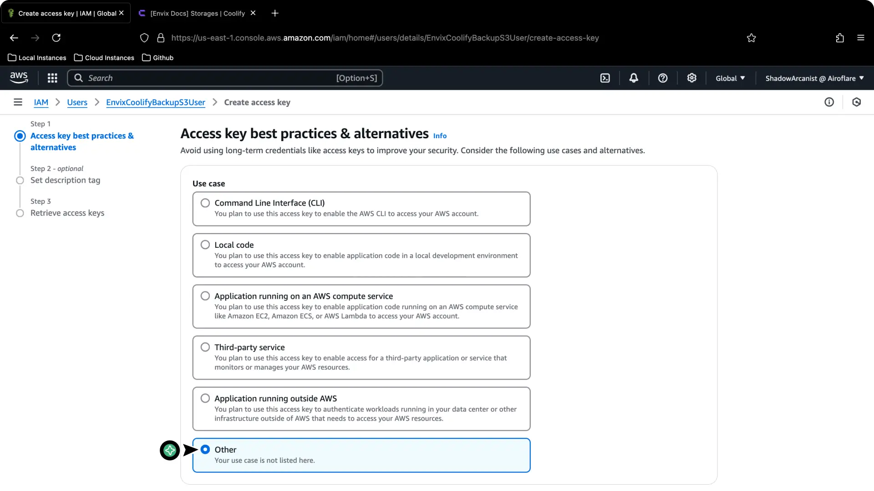Select the Command Line Interface use case
The image size is (874, 491).
tap(205, 203)
